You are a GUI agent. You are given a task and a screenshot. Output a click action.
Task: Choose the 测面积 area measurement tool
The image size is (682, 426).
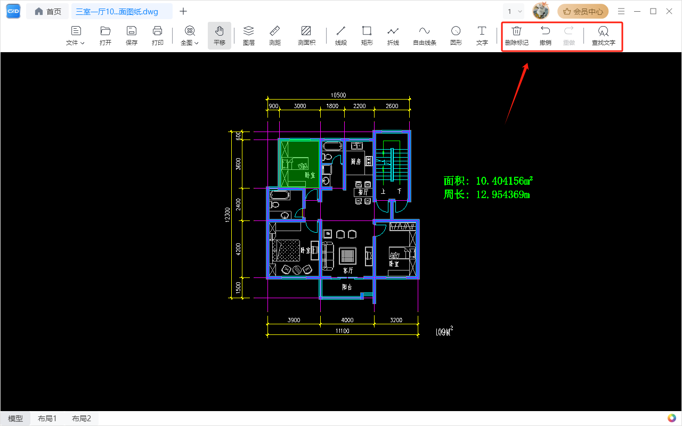tap(306, 36)
